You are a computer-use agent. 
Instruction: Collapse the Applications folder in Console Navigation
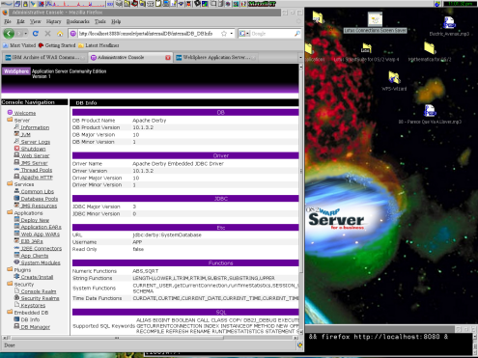click(x=10, y=212)
